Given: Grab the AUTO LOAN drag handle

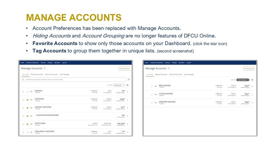Looking at the screenshot, I should point(23,124).
